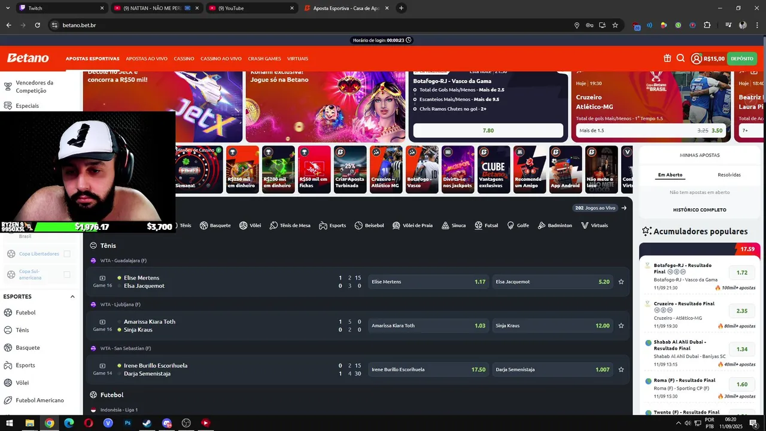
Task: Open Steam from the taskbar
Action: point(147,423)
